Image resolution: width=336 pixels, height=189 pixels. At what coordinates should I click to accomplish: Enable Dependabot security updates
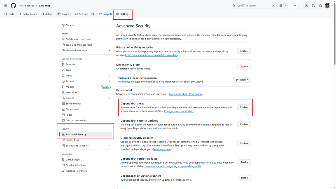coord(244,124)
